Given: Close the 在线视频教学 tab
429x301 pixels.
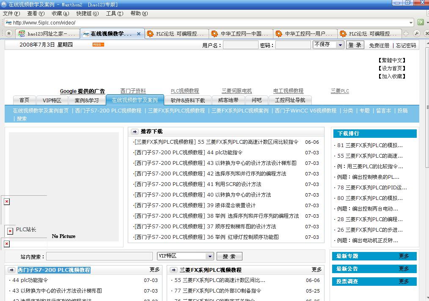Looking at the screenshot, I should coord(139,34).
